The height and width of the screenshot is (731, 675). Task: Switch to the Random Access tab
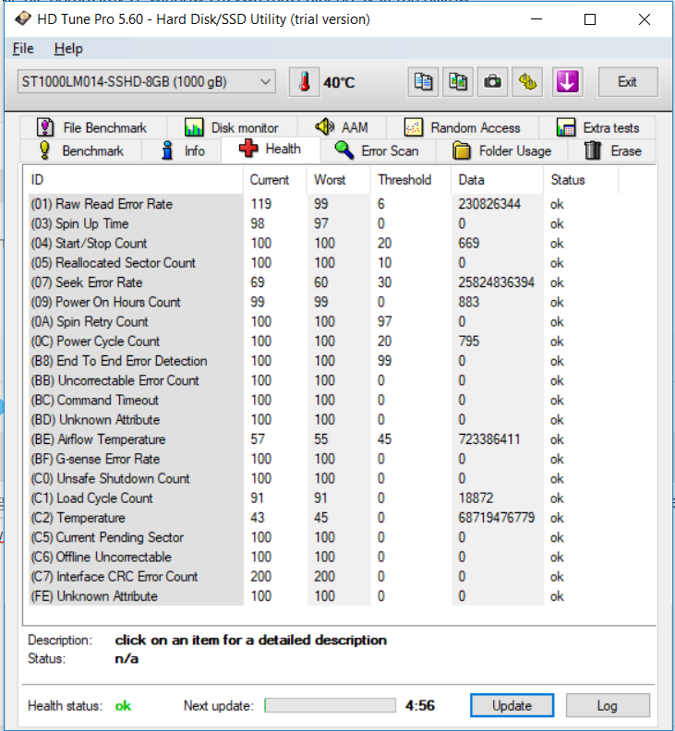(x=463, y=127)
